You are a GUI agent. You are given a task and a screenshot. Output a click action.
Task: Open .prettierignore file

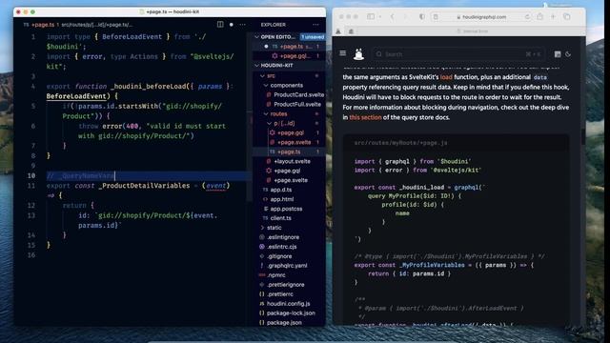289,284
